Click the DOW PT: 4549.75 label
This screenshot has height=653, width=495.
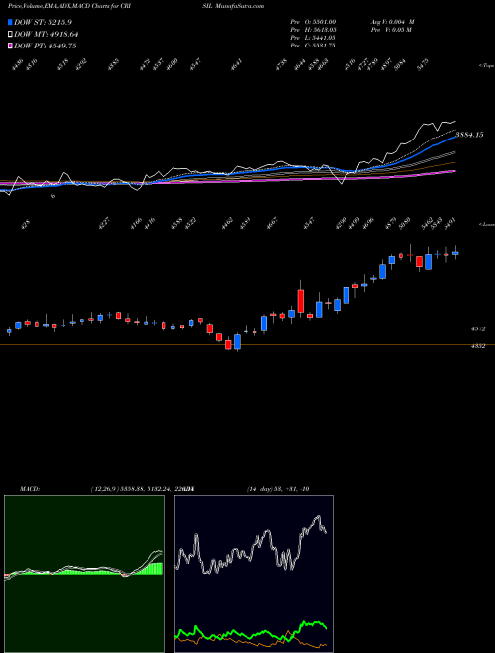pyautogui.click(x=45, y=46)
